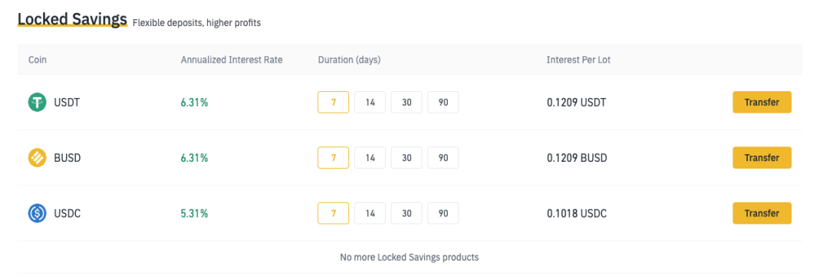Click Annualized Interest Rate column header
This screenshot has height=279, width=823.
[x=232, y=60]
